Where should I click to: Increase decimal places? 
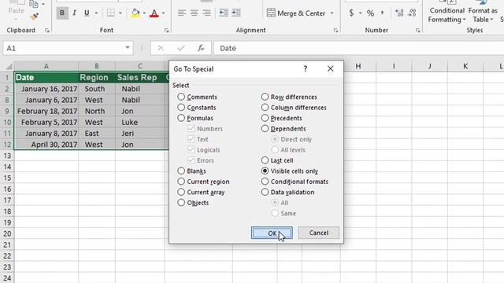tap(399, 13)
